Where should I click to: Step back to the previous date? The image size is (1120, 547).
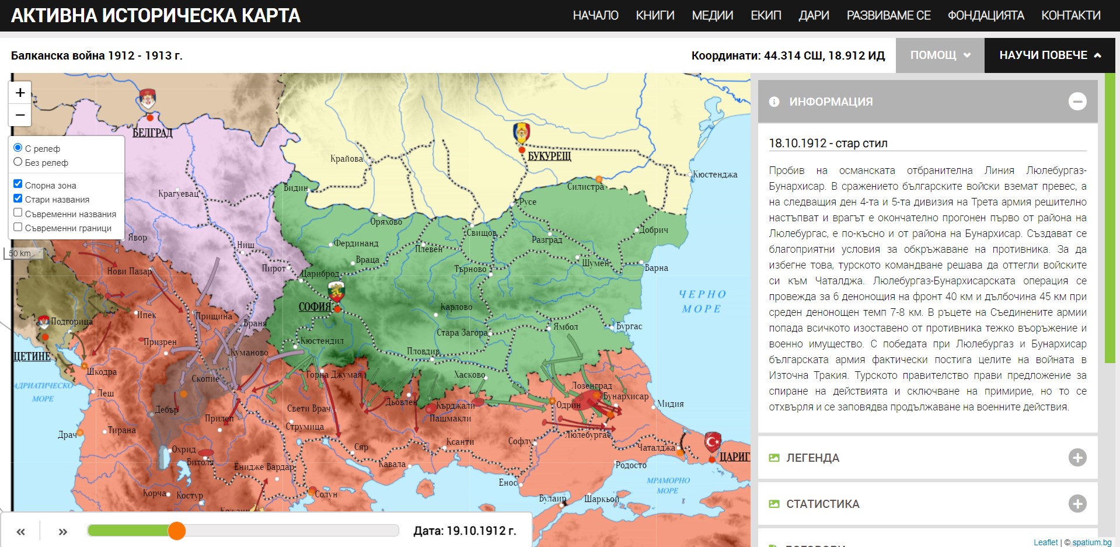pyautogui.click(x=21, y=531)
